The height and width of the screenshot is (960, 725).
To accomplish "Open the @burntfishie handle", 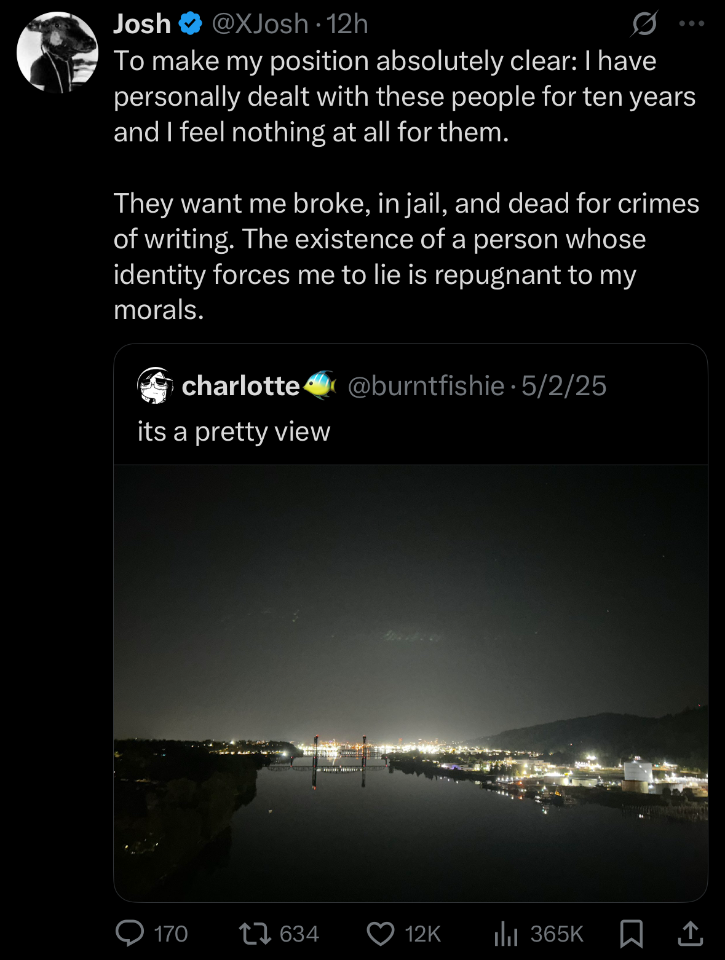I will (426, 386).
